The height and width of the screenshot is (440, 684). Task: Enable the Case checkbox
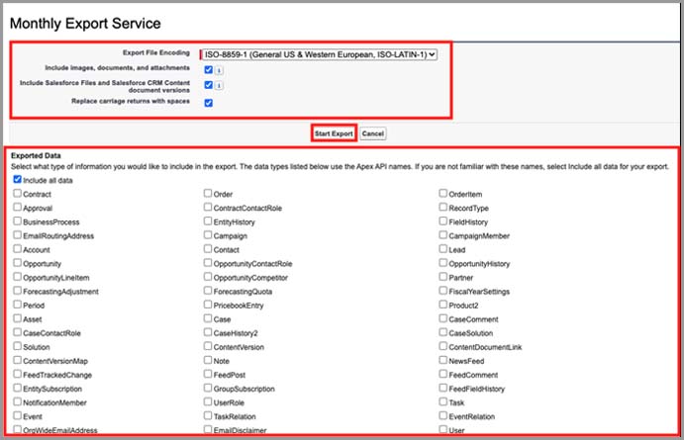209,319
